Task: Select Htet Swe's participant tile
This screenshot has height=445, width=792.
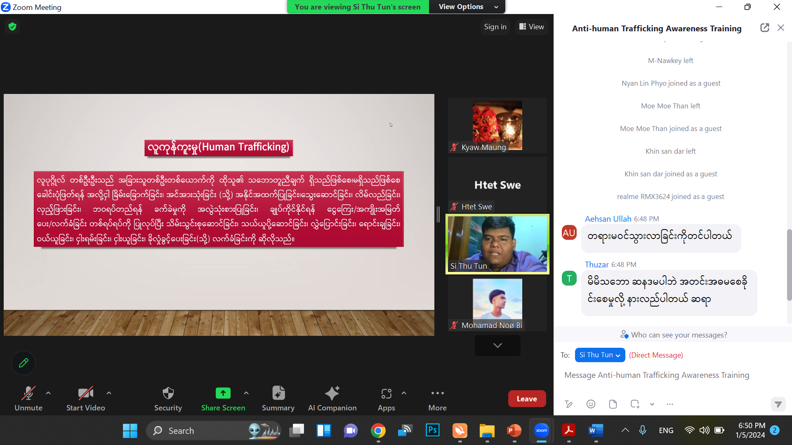Action: click(497, 185)
